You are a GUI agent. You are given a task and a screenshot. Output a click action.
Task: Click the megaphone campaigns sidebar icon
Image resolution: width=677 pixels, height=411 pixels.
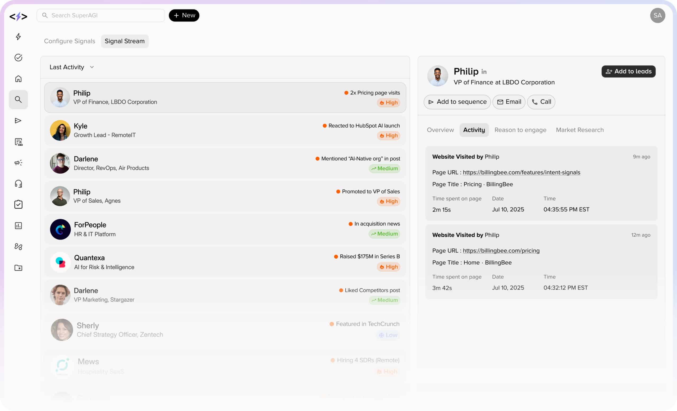18,163
